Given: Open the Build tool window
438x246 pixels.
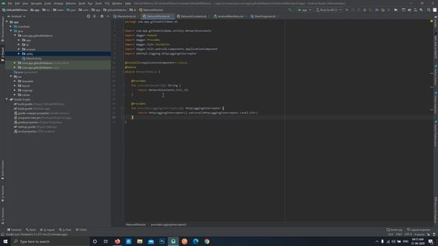Looking at the screenshot, I should pyautogui.click(x=31, y=230).
